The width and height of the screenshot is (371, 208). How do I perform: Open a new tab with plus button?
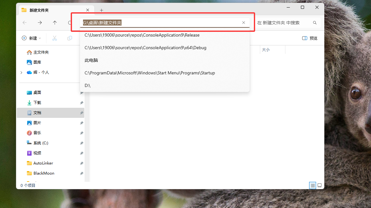(x=101, y=10)
